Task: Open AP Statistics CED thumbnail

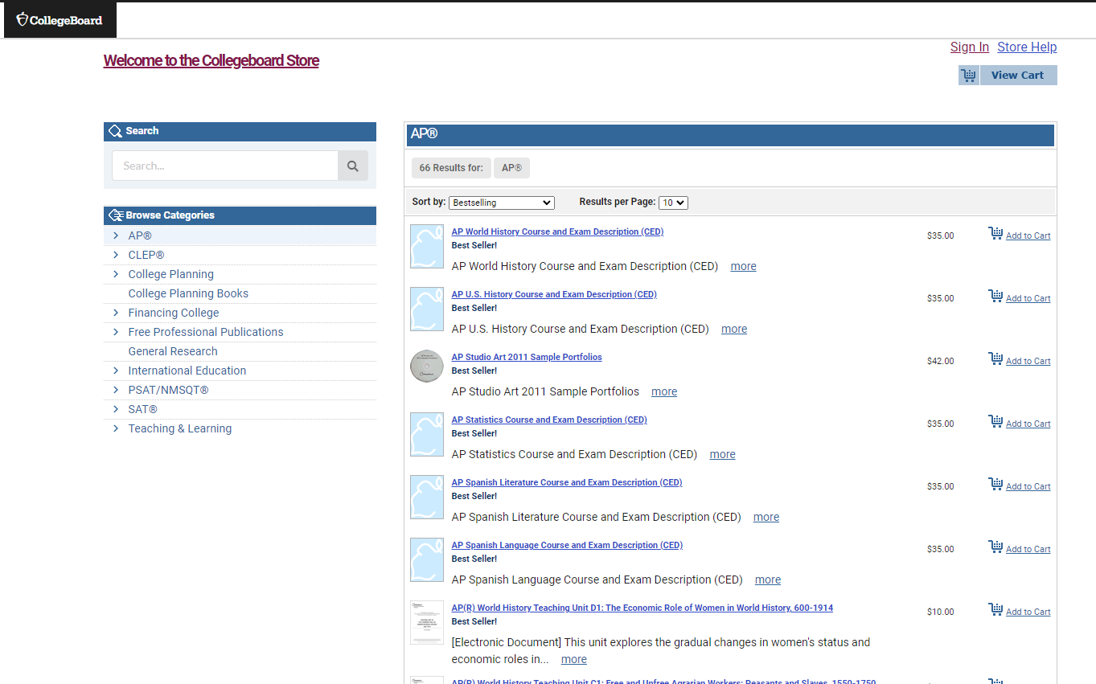Action: 427,434
